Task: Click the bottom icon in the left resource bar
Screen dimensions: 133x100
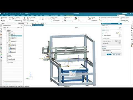Action: [1, 61]
